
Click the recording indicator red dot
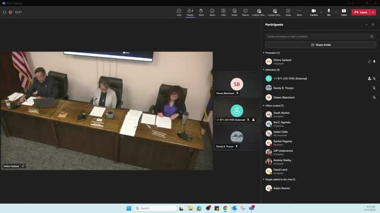[x=11, y=12]
